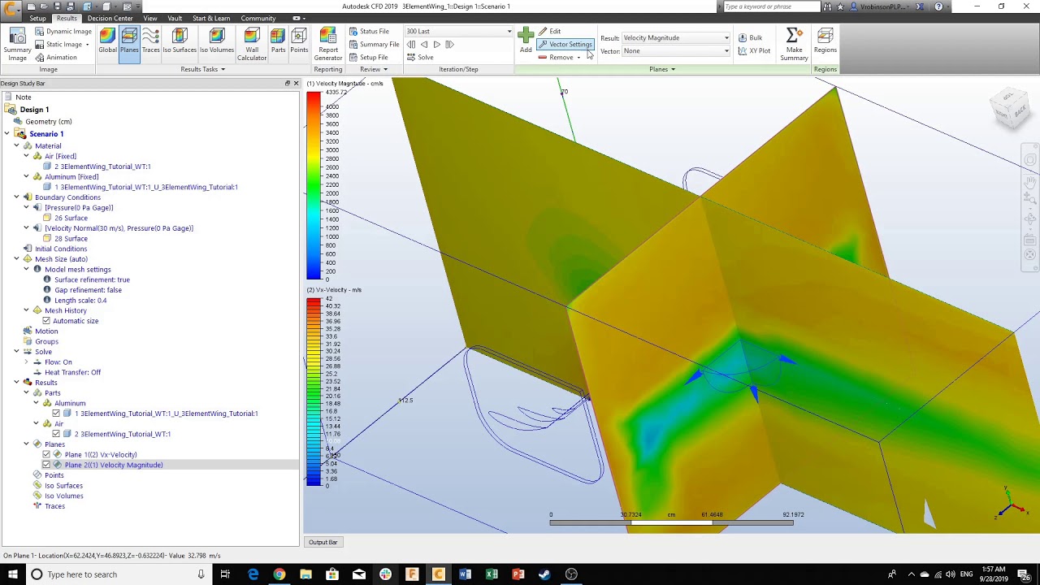The width and height of the screenshot is (1040, 585).
Task: Open the Start & Learn tab
Action: 211,18
